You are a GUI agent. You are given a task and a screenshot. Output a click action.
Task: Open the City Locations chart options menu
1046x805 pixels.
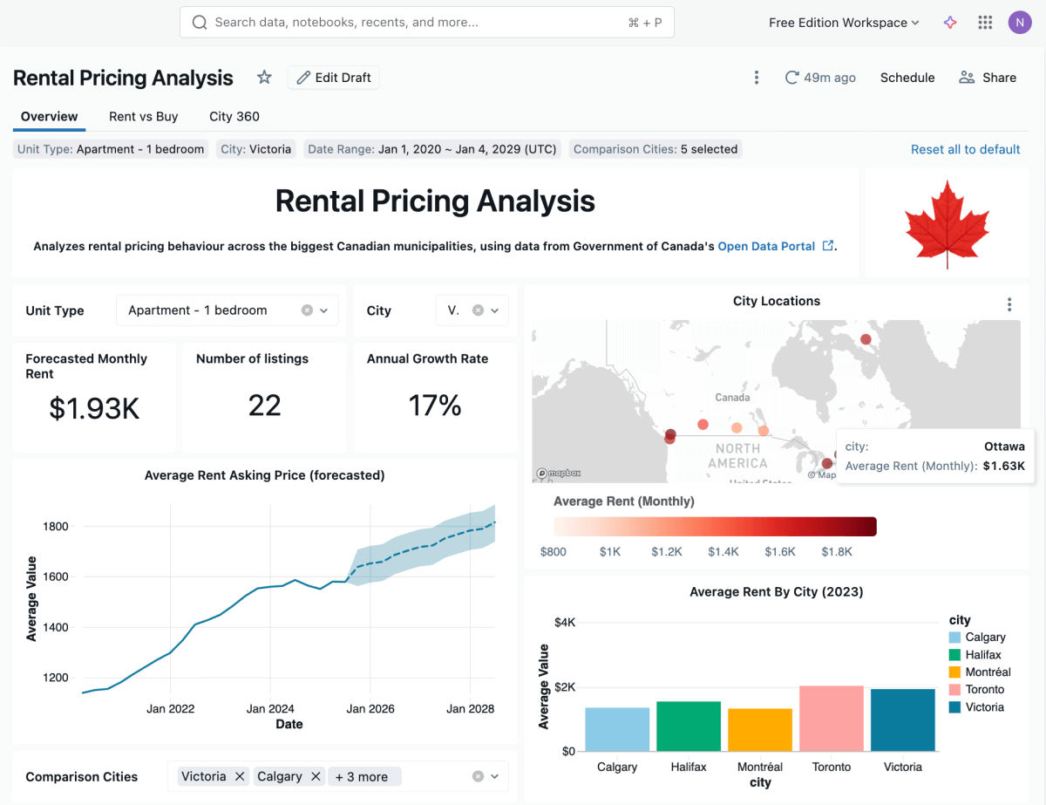[x=1009, y=304]
